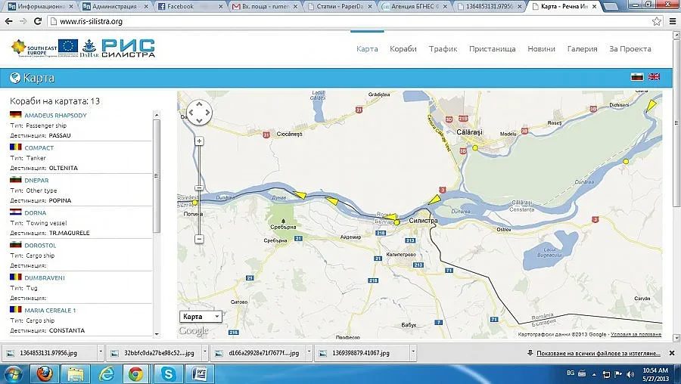Click the ship list scrollbar
Viewport: 681px width, 384px height.
point(157,174)
